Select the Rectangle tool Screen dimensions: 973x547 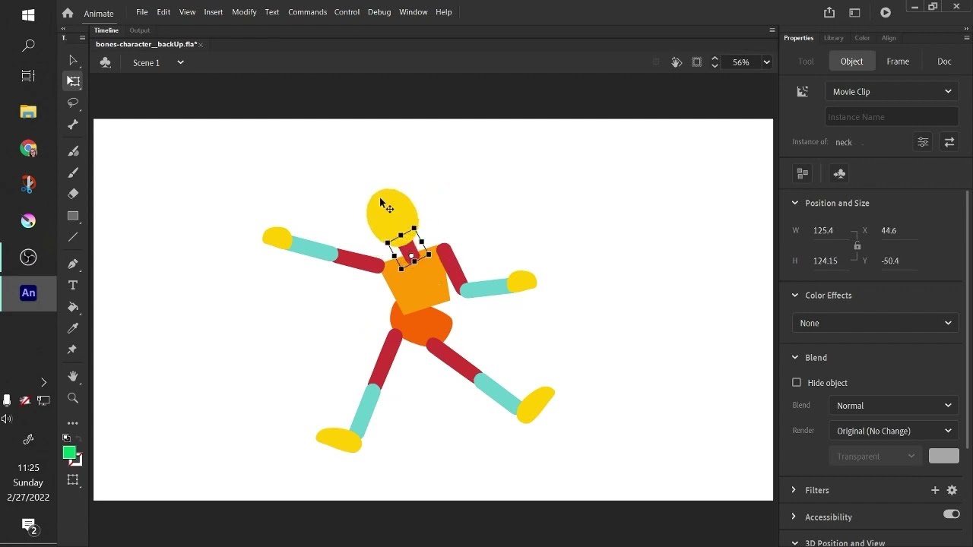click(x=73, y=216)
